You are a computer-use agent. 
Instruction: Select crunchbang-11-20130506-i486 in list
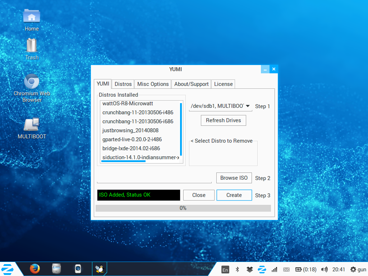[140, 112]
